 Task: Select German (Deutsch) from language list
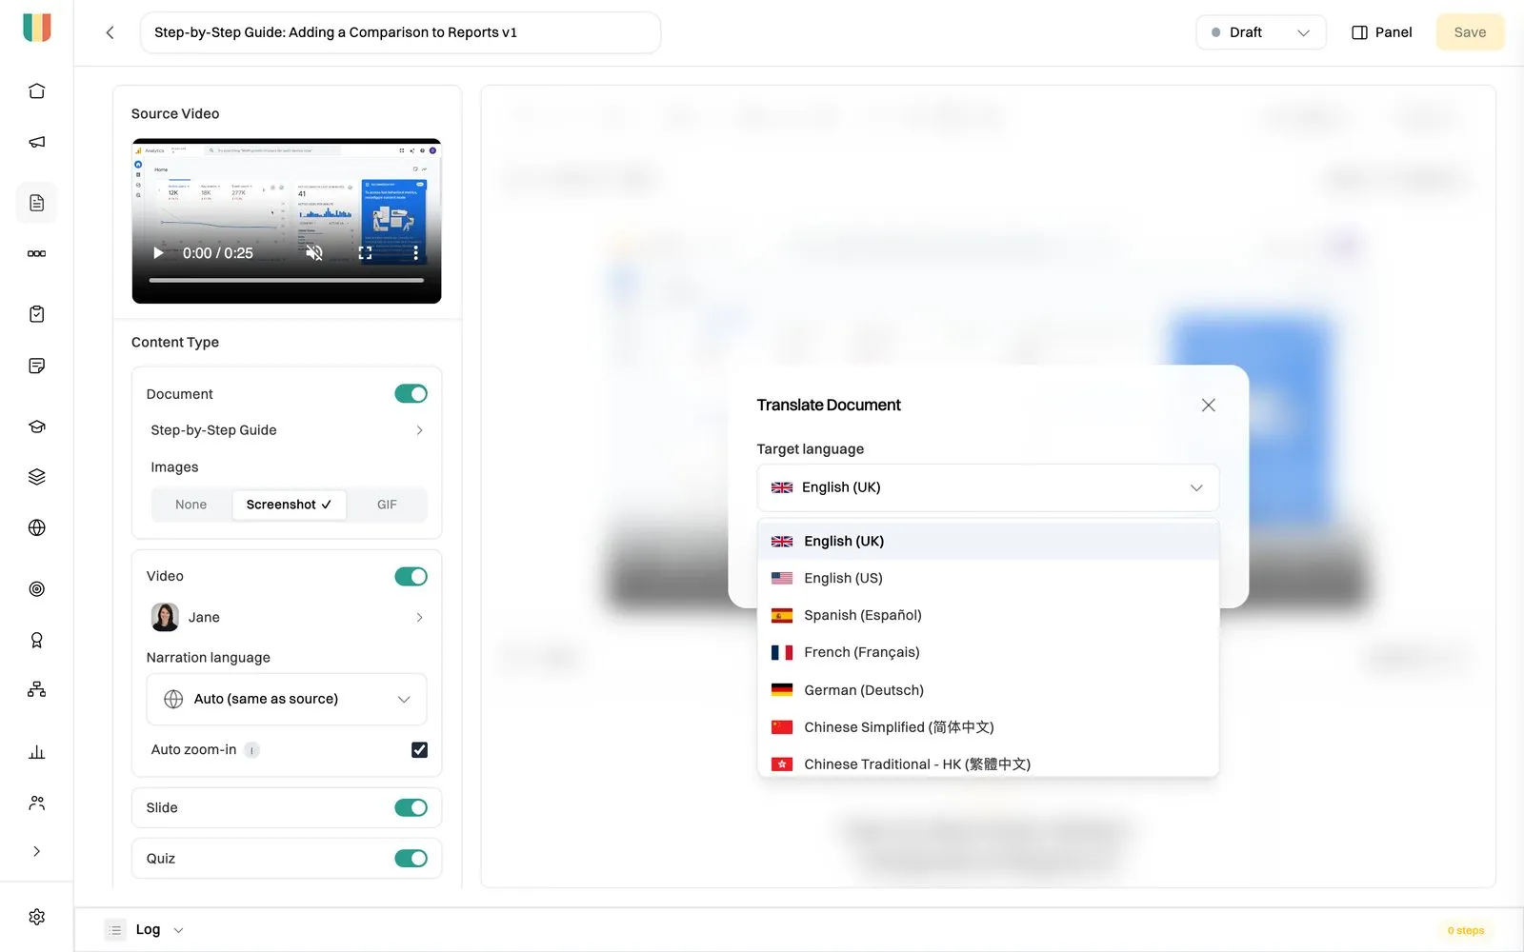988,690
